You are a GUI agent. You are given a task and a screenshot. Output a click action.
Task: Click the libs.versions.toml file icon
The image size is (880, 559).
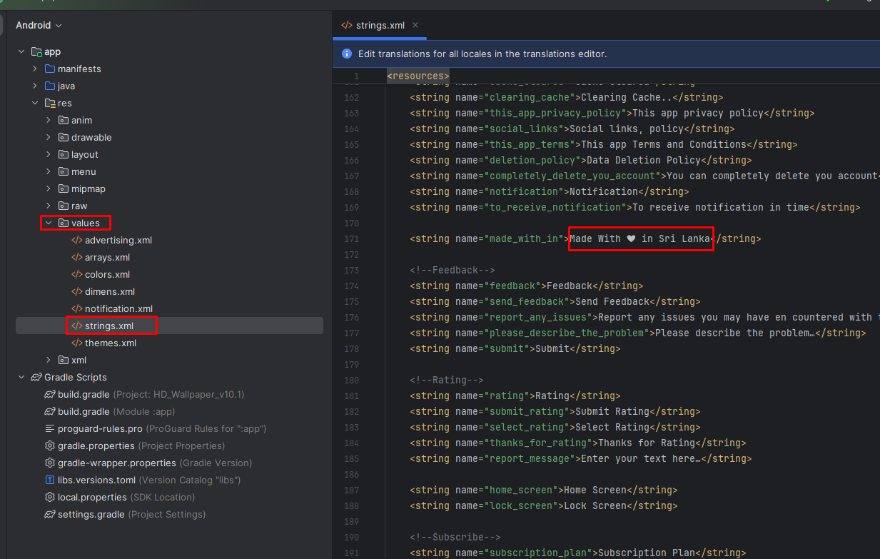click(x=50, y=480)
